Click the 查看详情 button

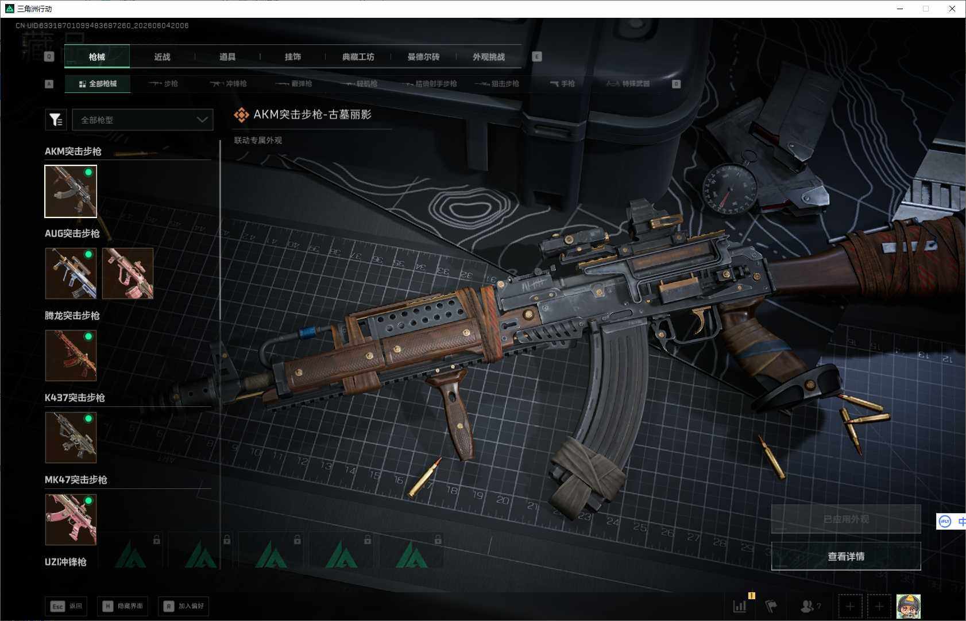[846, 556]
